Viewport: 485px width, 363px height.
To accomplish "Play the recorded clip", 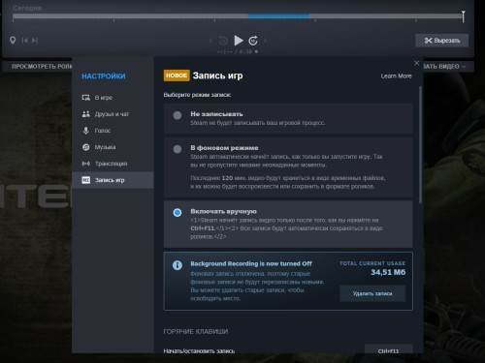I will [x=239, y=41].
